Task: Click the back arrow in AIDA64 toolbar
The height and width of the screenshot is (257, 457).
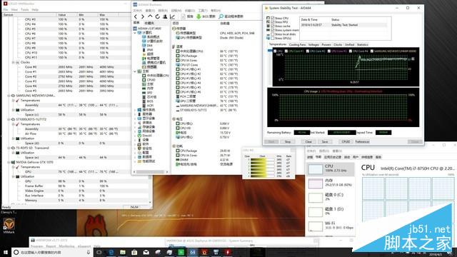Action: pos(136,16)
